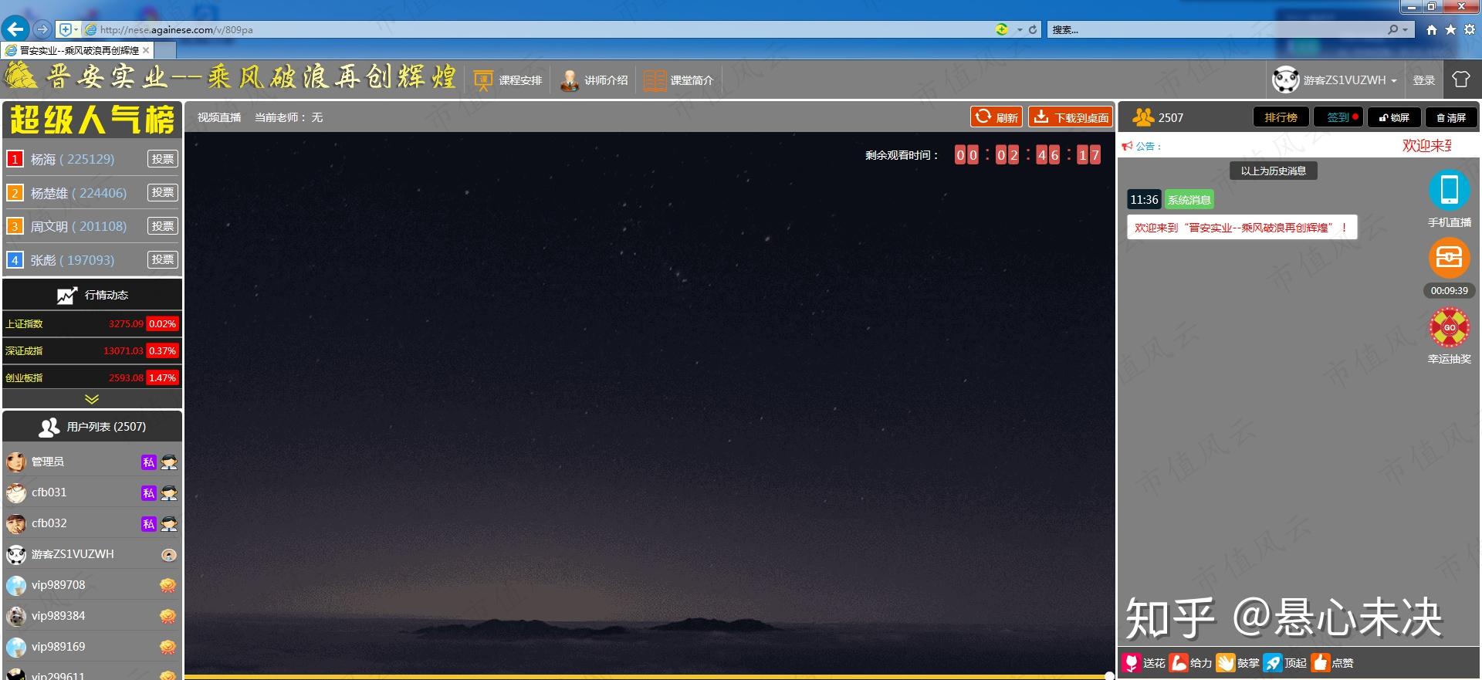
Task: Open the 手机直播 mobile live icon
Action: click(x=1449, y=190)
